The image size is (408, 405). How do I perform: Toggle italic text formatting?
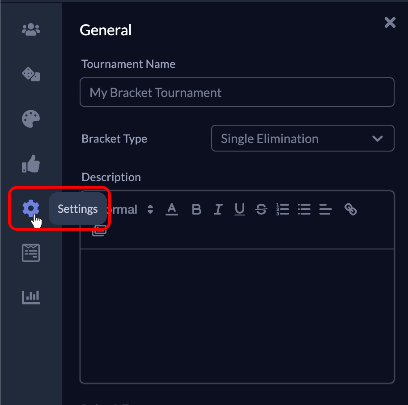coord(218,209)
